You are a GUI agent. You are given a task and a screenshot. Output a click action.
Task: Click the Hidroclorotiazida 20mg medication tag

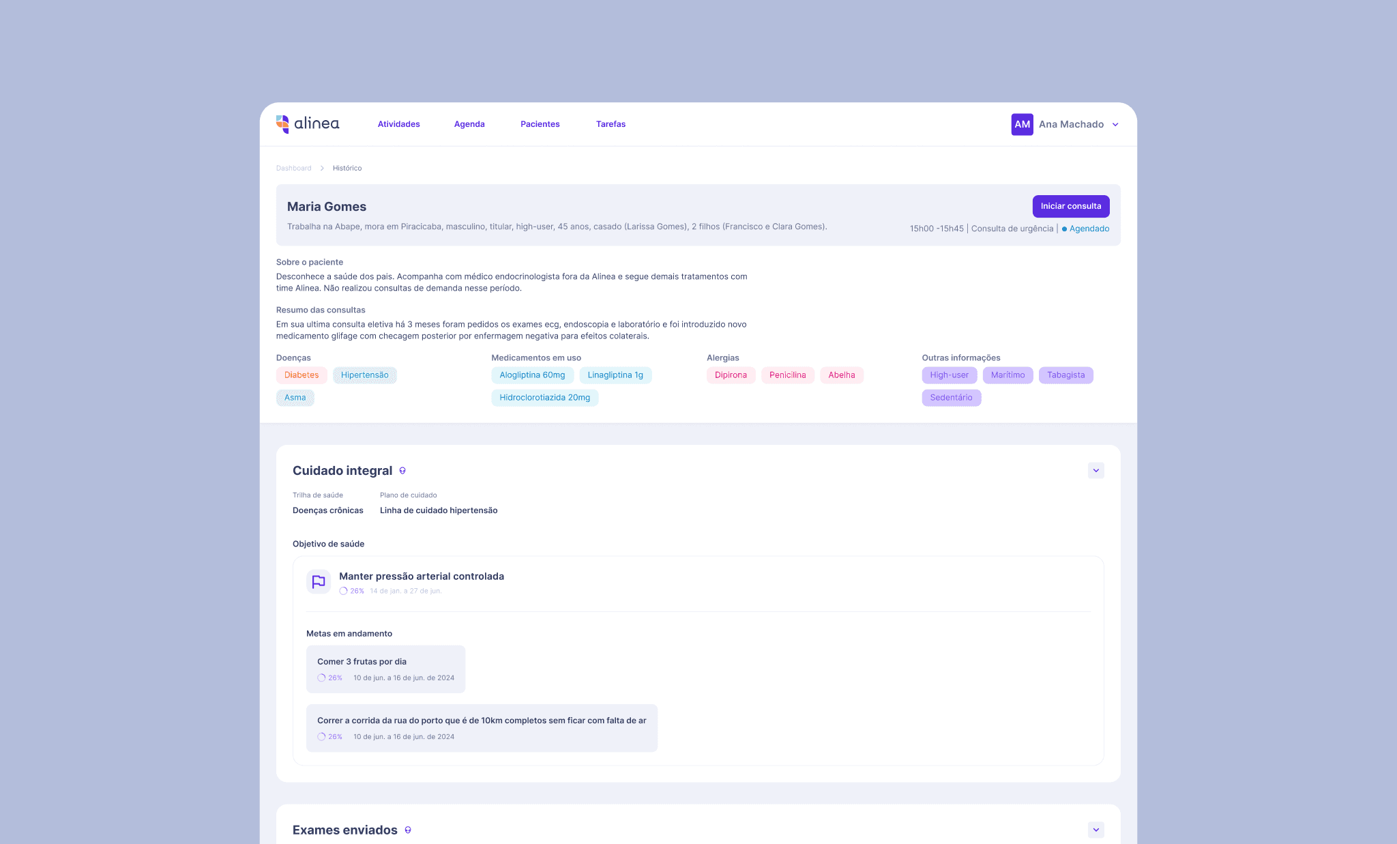(x=544, y=398)
